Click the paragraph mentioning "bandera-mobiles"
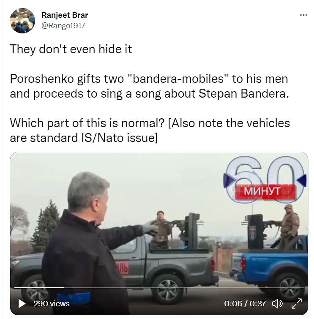This screenshot has width=314, height=319. click(149, 86)
